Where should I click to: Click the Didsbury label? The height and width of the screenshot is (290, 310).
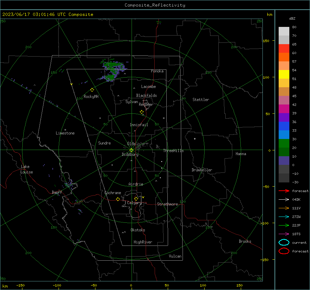click(x=130, y=154)
